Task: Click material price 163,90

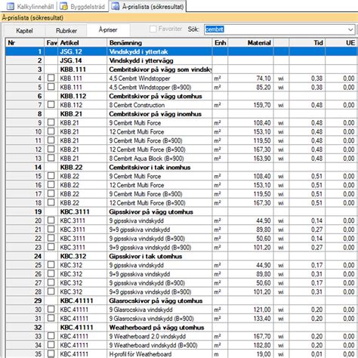Action: click(262, 159)
